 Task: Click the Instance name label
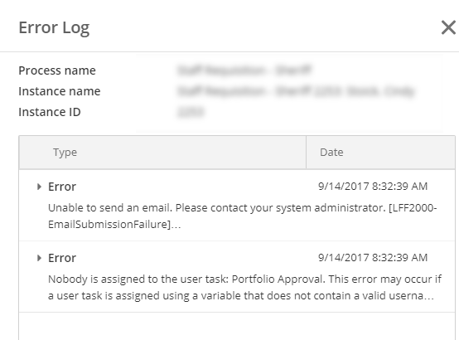60,91
